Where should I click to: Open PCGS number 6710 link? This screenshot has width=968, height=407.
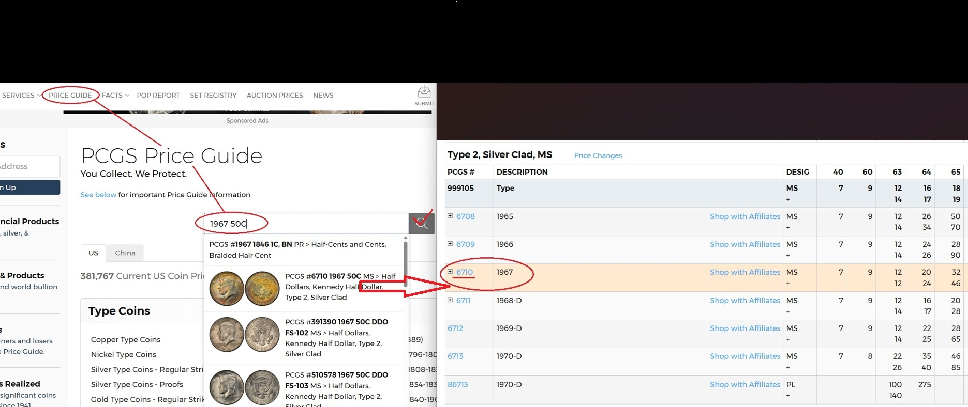pyautogui.click(x=465, y=272)
